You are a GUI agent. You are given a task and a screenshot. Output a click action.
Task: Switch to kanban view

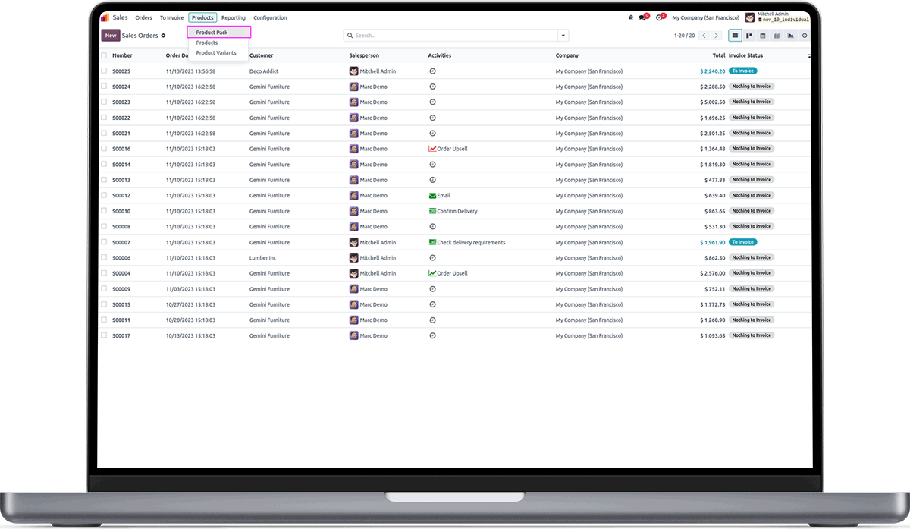749,36
